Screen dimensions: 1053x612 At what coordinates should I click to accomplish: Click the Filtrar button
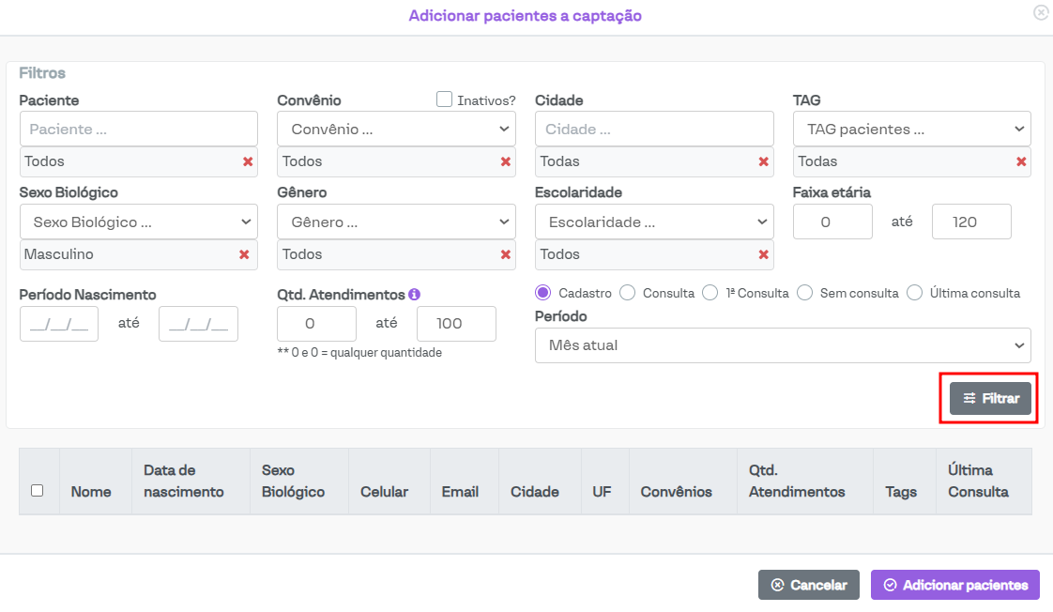pos(990,398)
